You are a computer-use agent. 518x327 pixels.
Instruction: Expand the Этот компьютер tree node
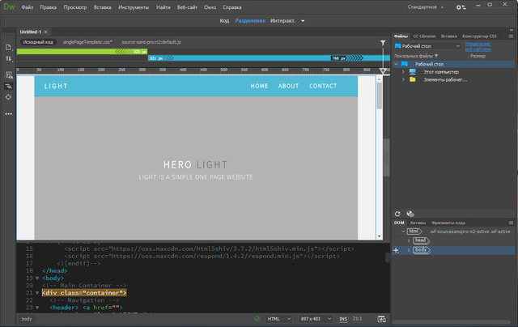coord(403,71)
